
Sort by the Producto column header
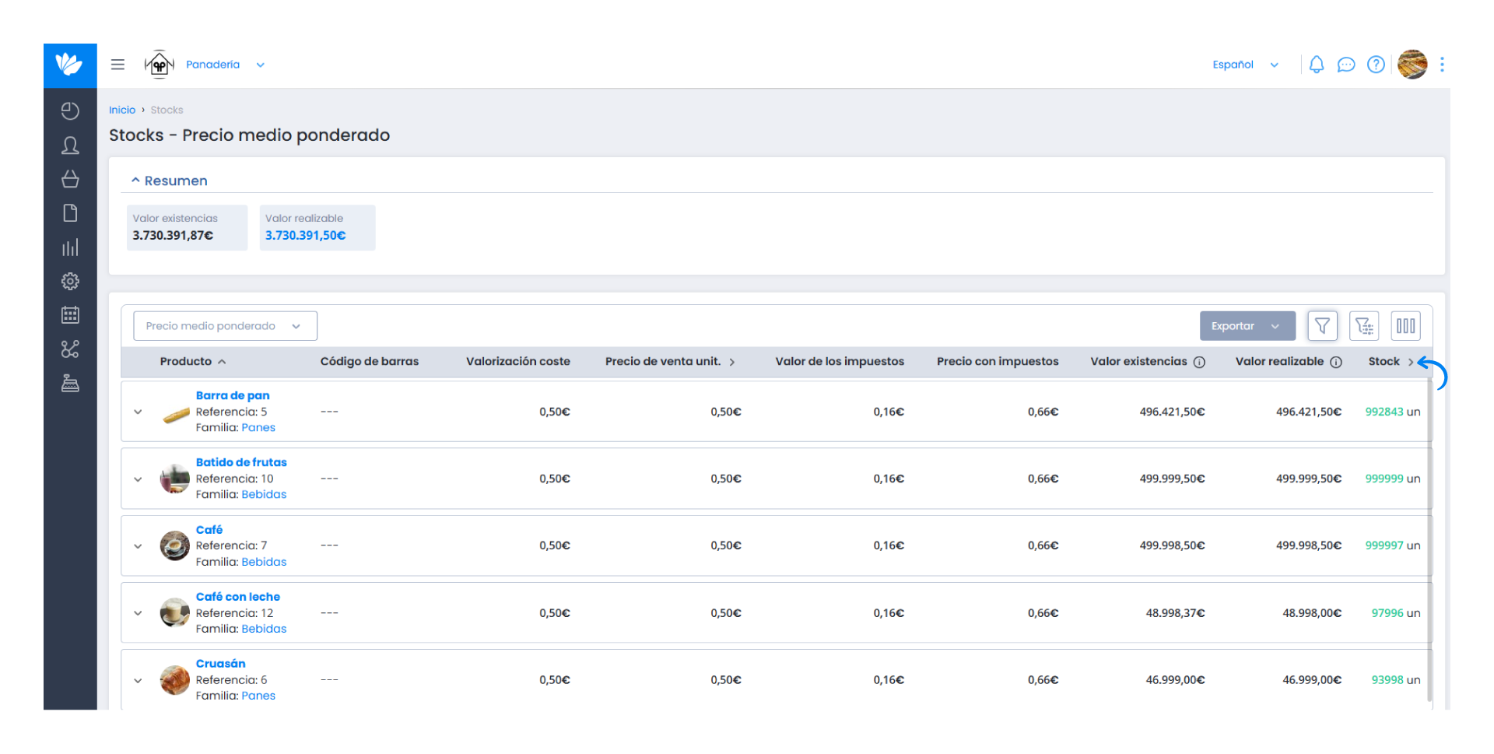(x=193, y=362)
